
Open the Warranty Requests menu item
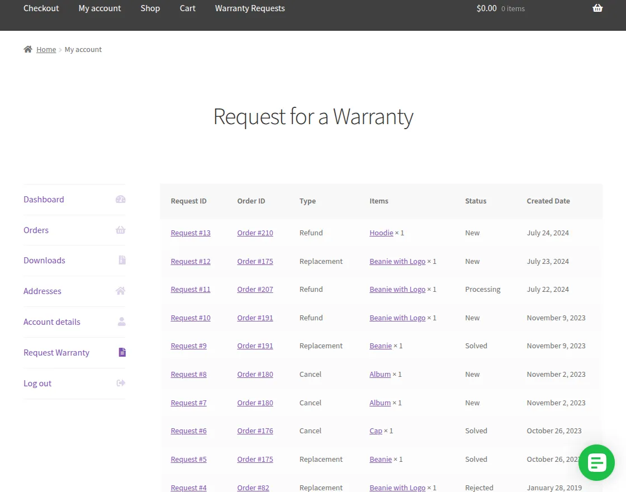(250, 8)
